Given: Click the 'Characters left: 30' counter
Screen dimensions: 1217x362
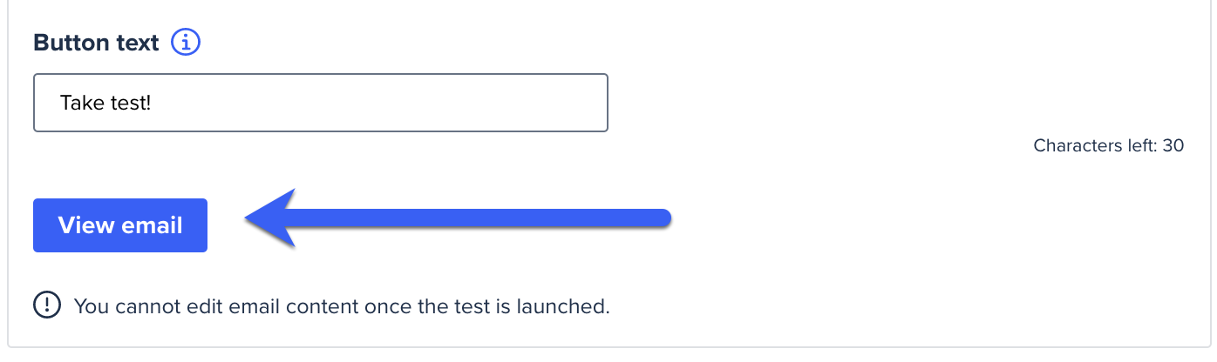Looking at the screenshot, I should tap(1108, 145).
